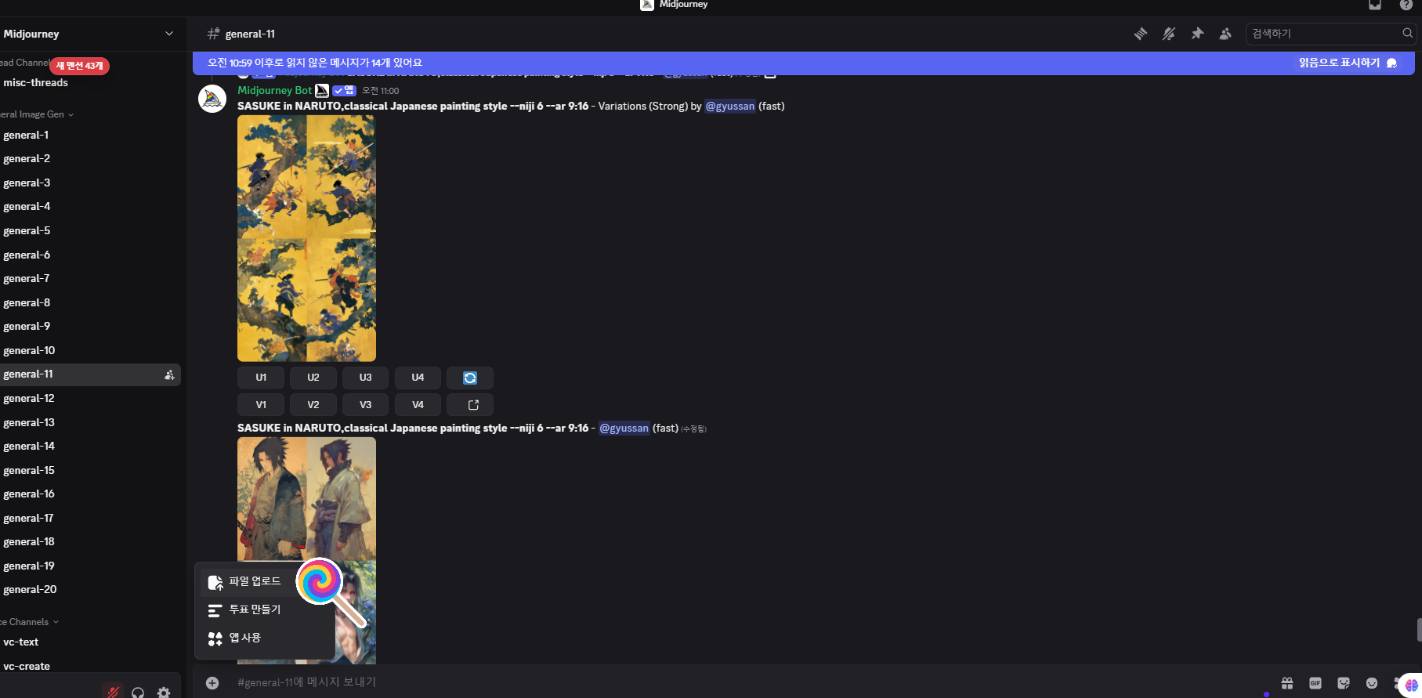Open pinned messages pin icon
Viewport: 1422px width, 698px height.
pos(1197,34)
